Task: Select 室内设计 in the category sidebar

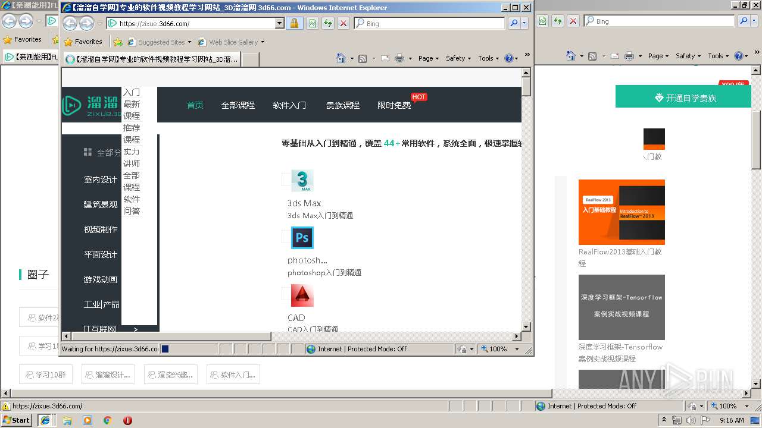Action: 101,180
